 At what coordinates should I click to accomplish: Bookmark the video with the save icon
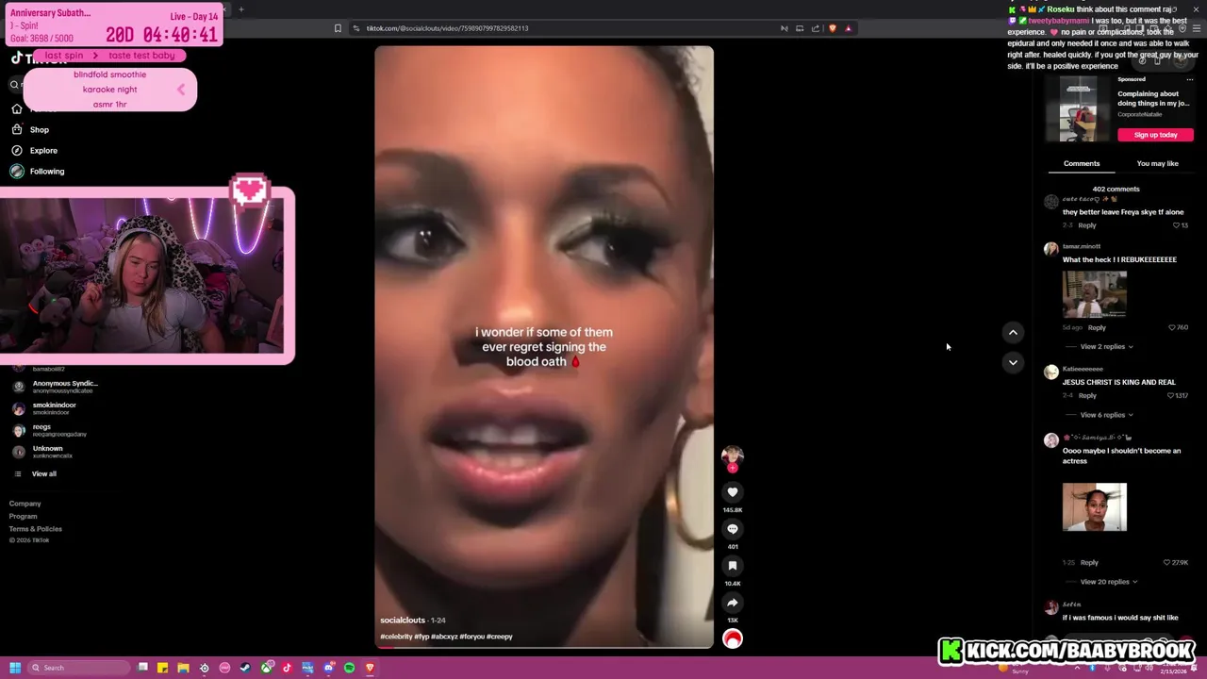point(733,566)
